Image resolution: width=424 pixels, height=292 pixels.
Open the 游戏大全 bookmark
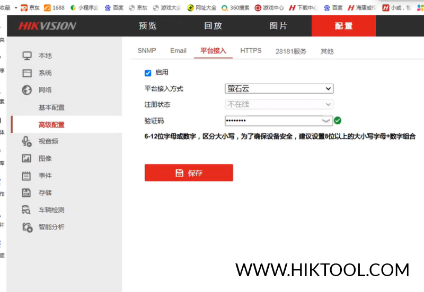point(167,7)
